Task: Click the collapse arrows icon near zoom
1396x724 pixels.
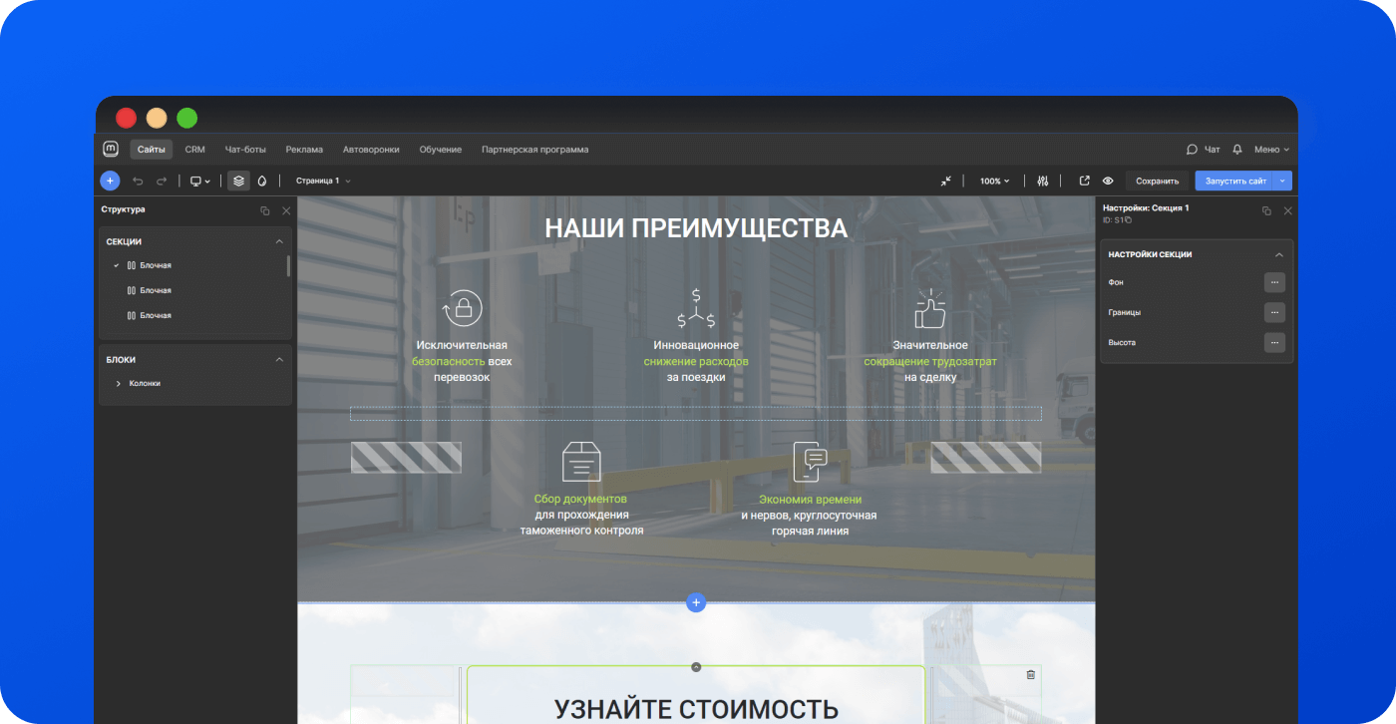Action: (x=945, y=181)
